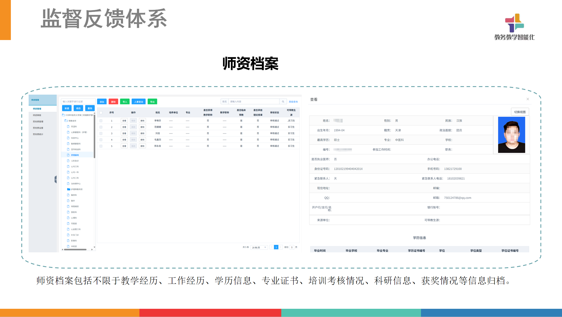Click the 切换视图 button
This screenshot has width=562, height=317.
click(x=520, y=112)
